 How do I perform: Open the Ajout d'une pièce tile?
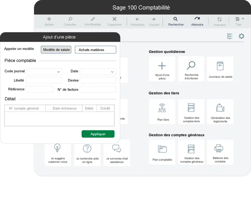coord(162,69)
